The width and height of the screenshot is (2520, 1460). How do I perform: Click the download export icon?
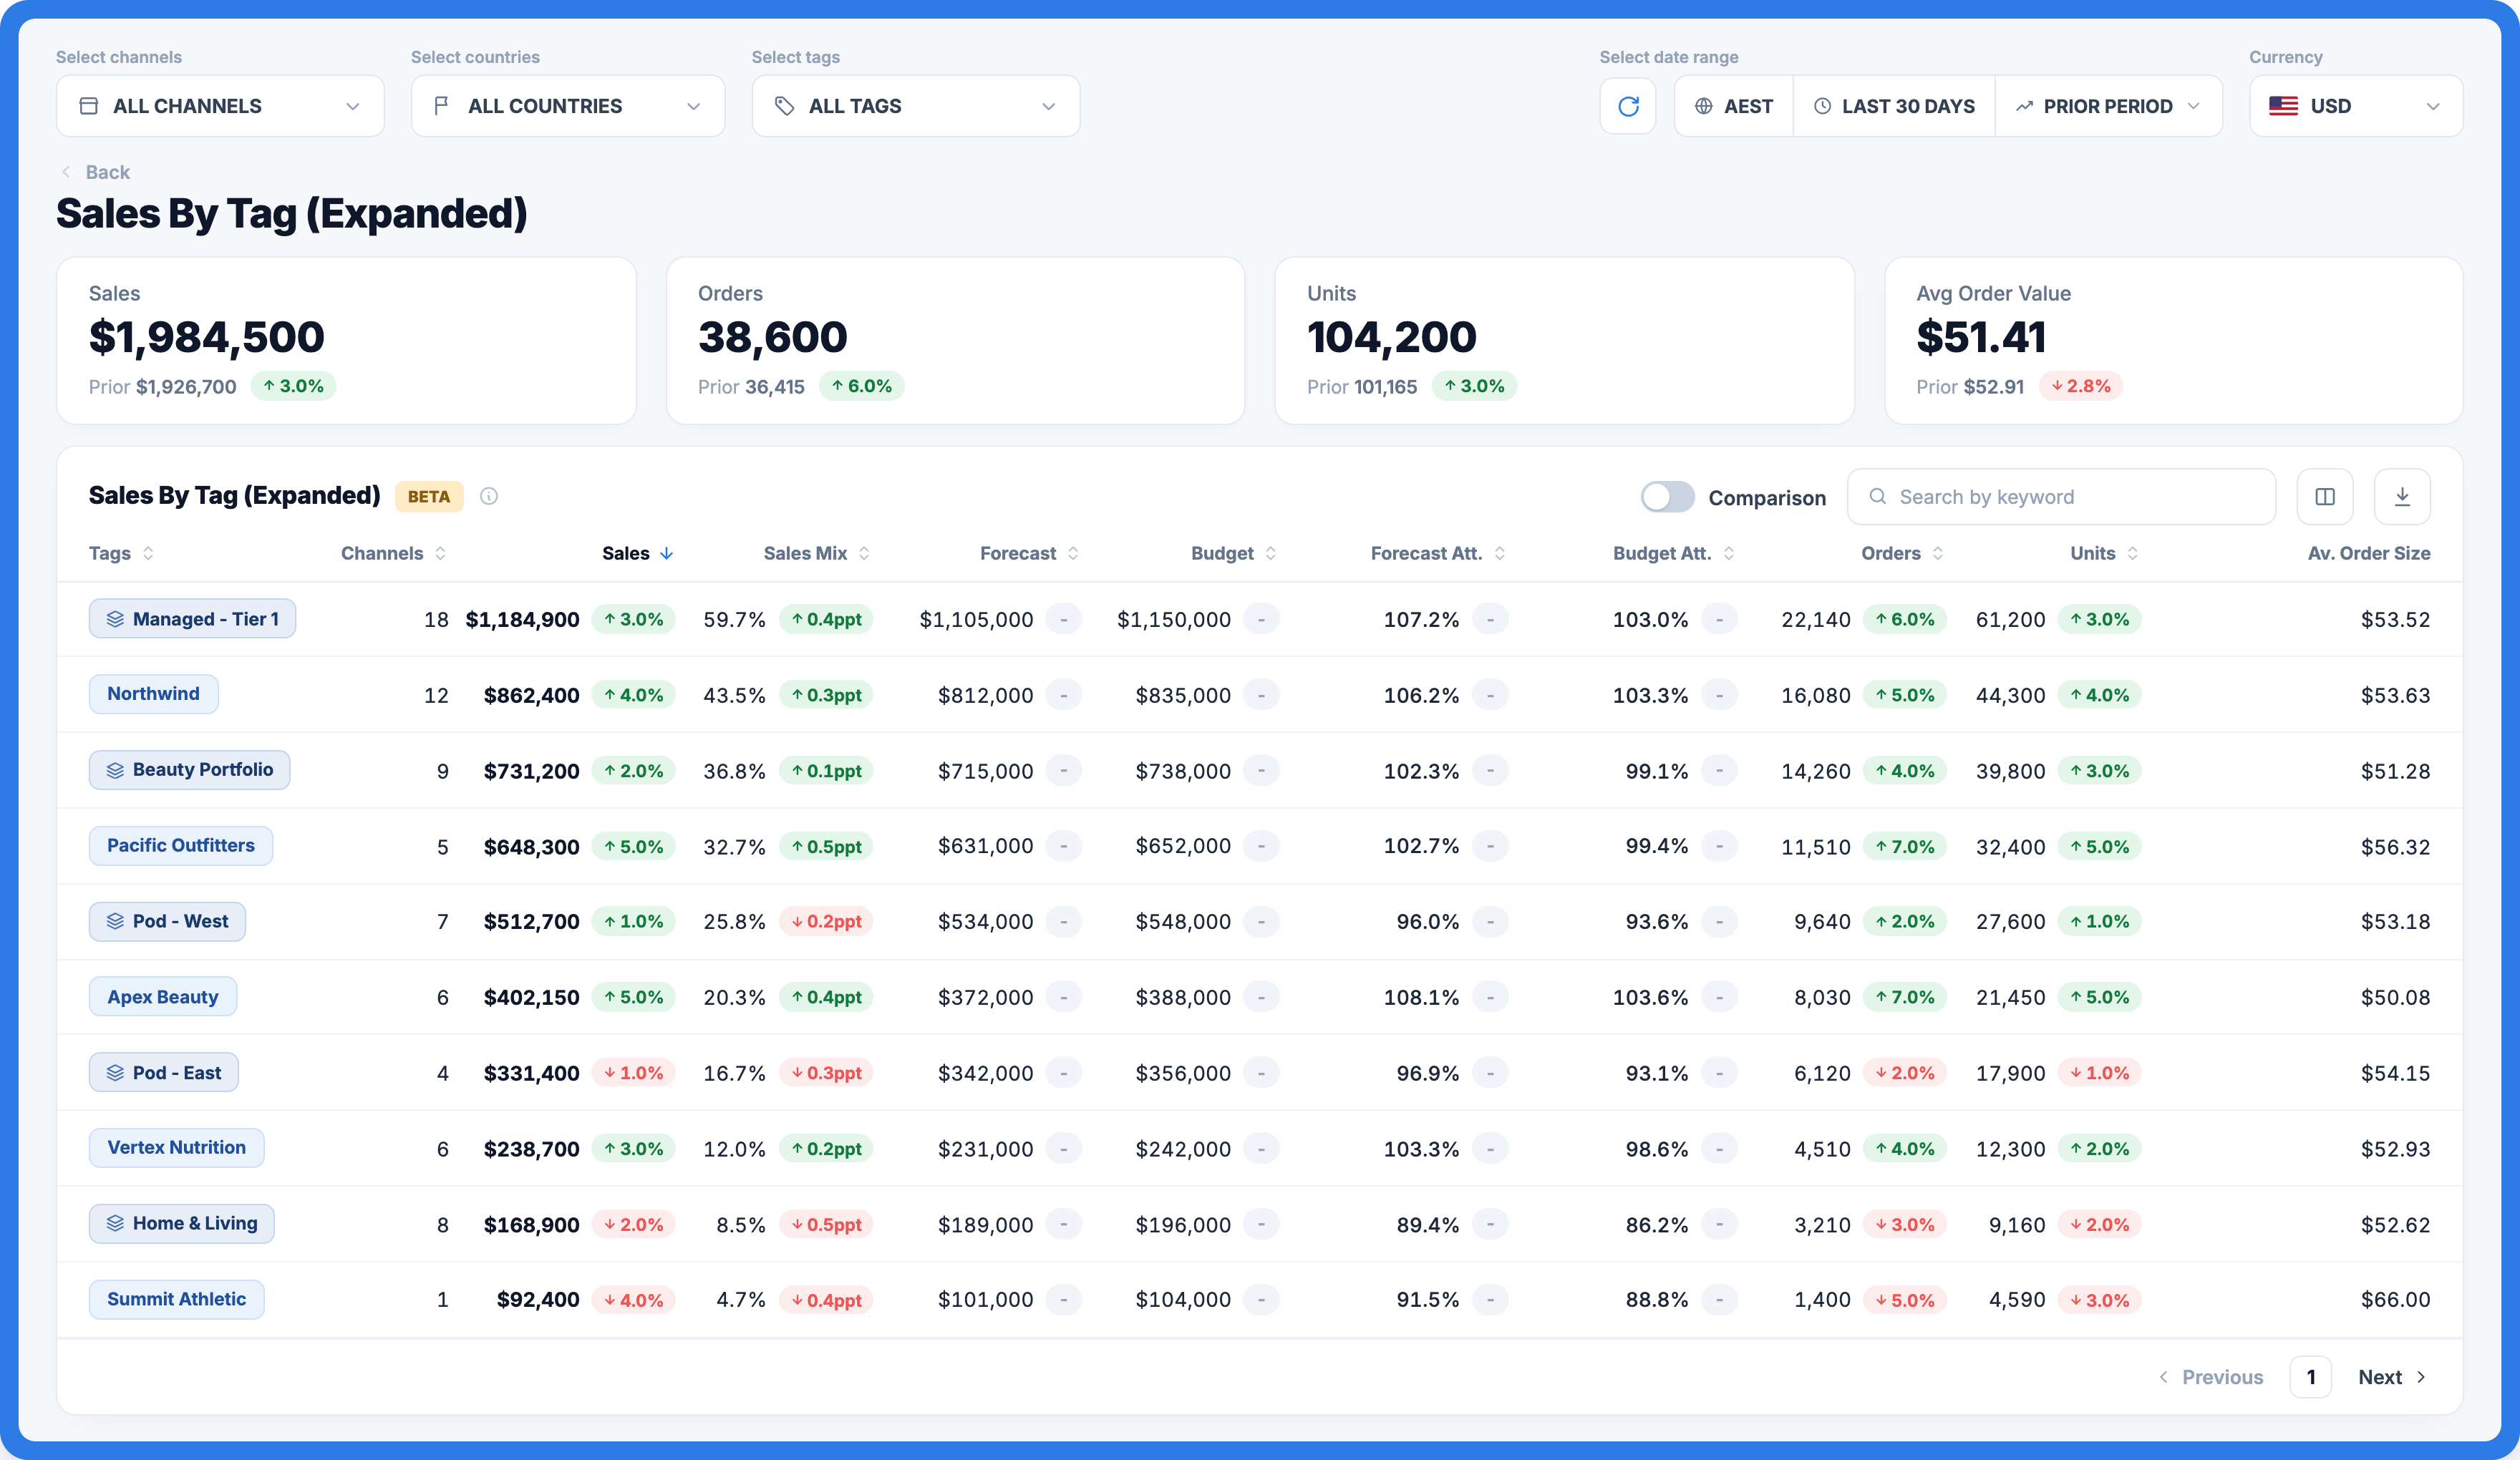point(2402,497)
